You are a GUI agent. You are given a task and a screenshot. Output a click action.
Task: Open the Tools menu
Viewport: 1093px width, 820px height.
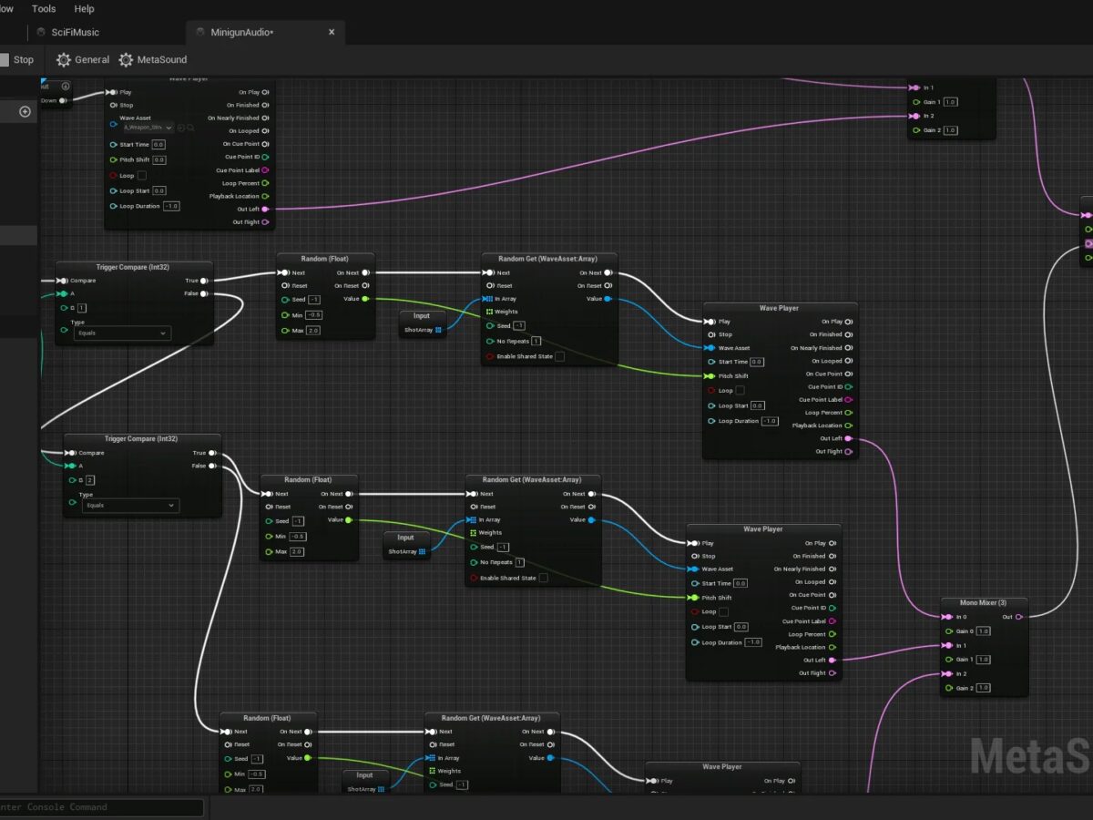pos(44,9)
